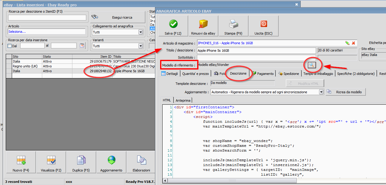This screenshot has height=185, width=386.
Task: Print using Stampa (F9) button
Action: 233,26
